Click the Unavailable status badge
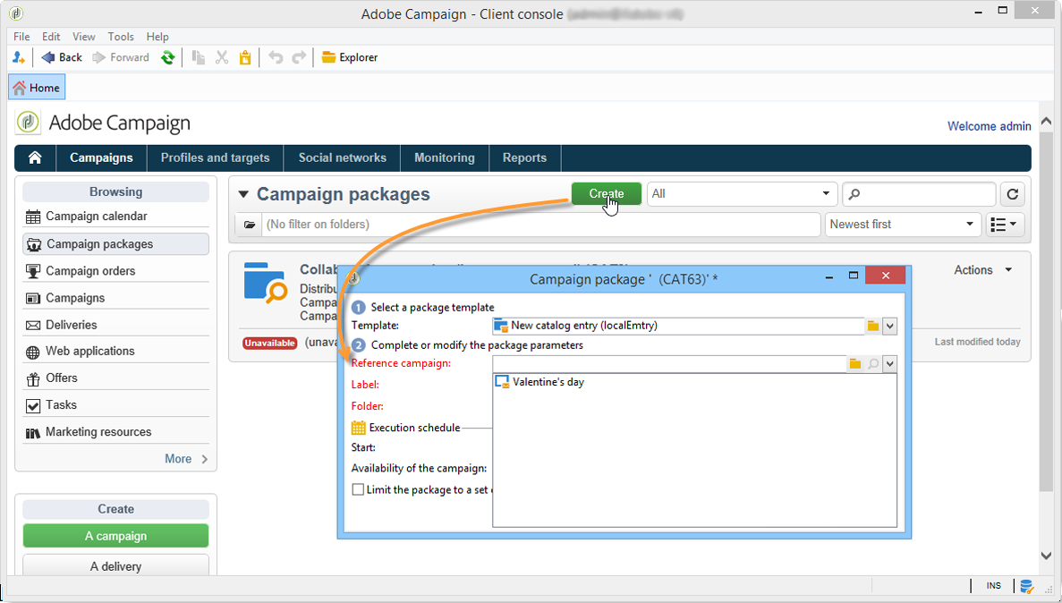Viewport: 1062px width, 603px height. (269, 344)
